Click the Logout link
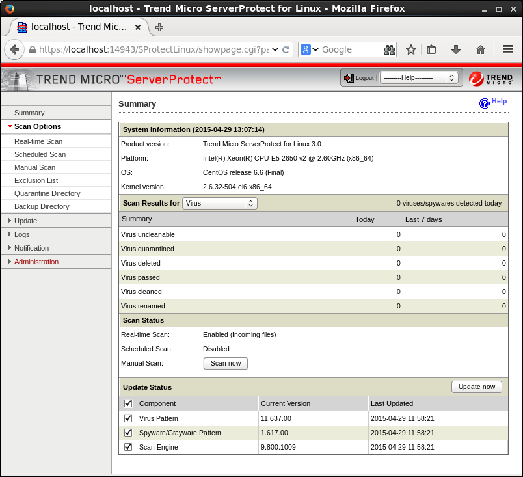 coord(364,78)
